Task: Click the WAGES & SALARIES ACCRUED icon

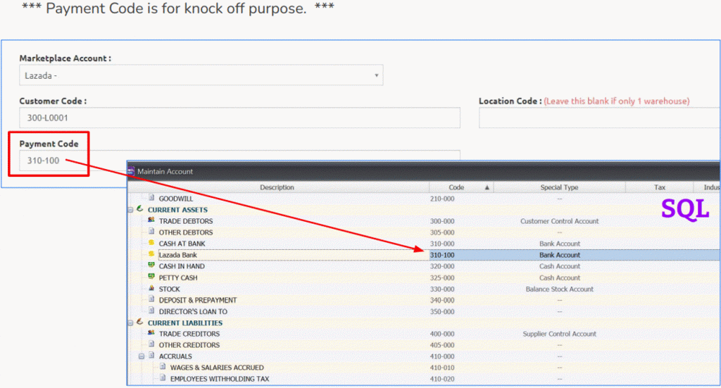Action: pos(163,367)
